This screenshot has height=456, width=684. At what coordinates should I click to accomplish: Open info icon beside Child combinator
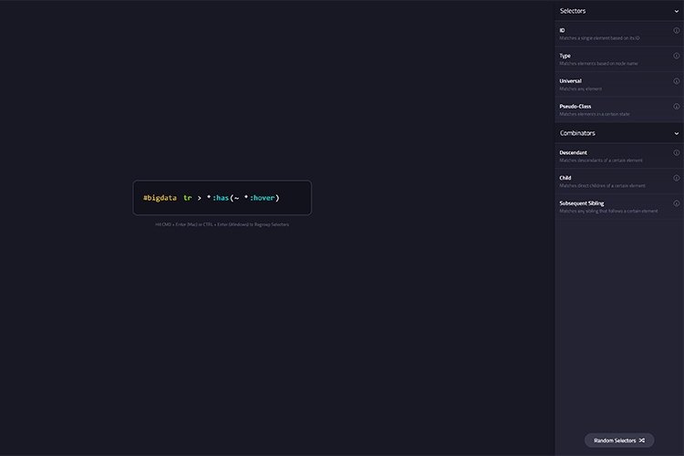pos(676,178)
